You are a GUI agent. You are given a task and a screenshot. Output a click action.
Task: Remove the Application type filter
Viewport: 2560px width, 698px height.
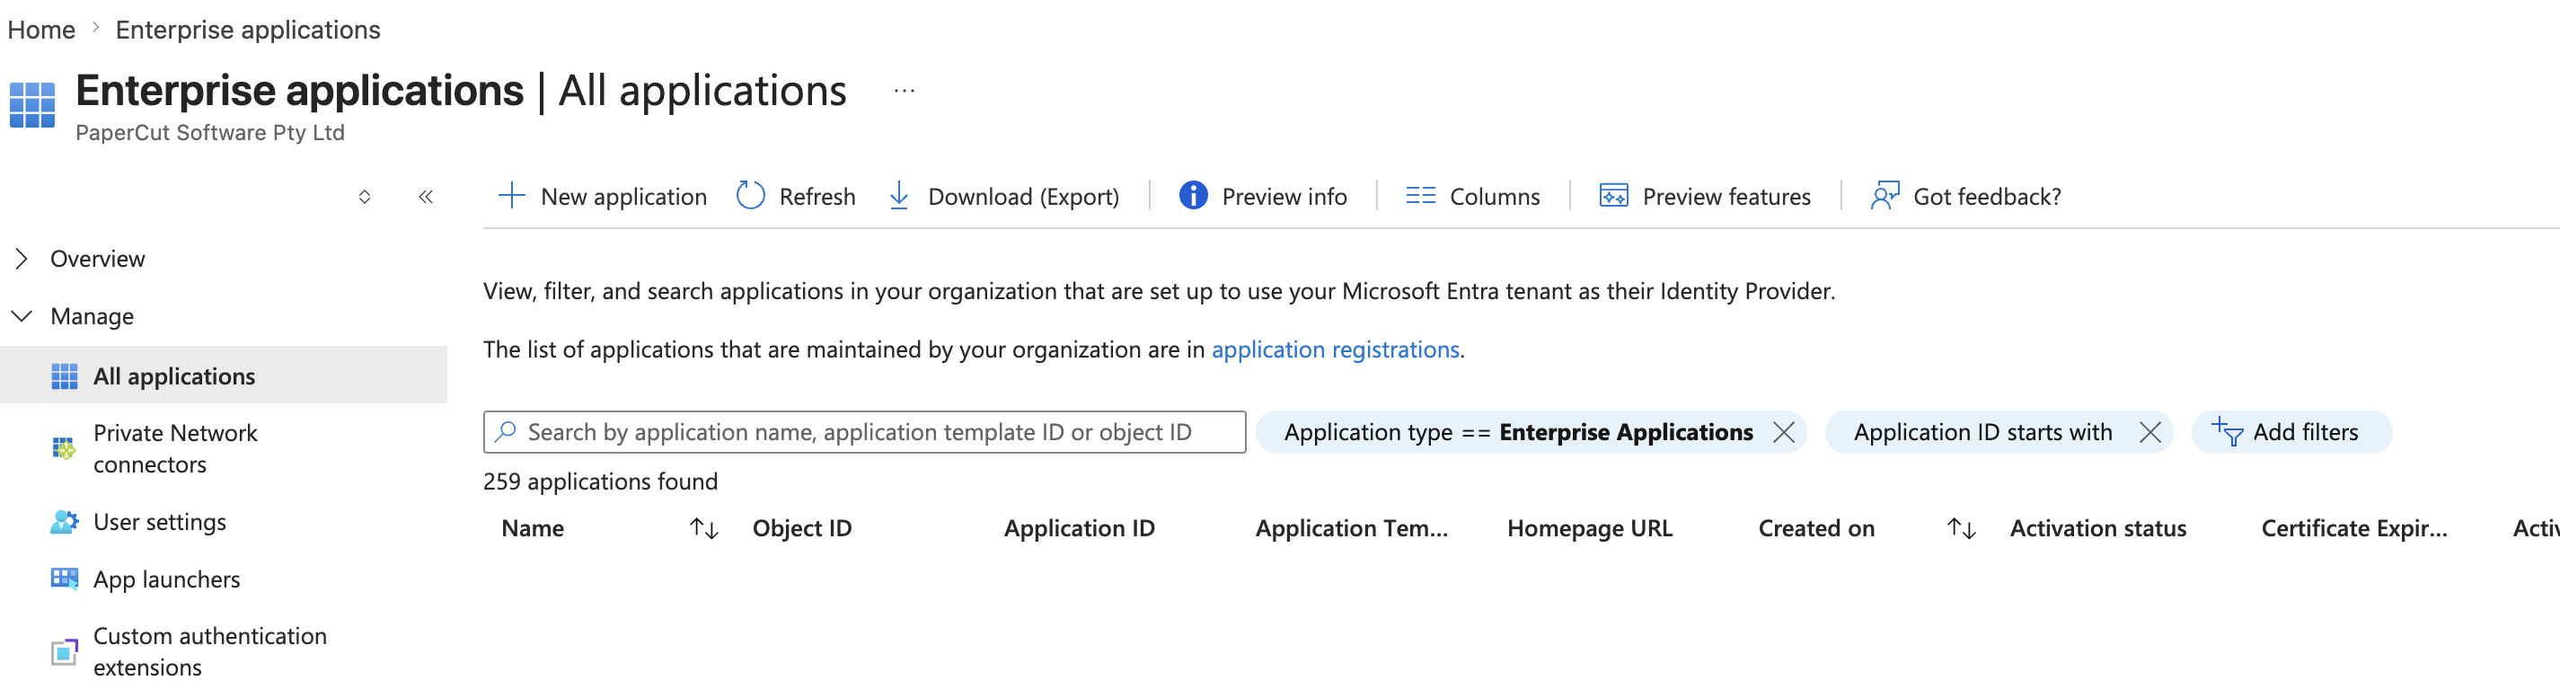pos(1783,431)
